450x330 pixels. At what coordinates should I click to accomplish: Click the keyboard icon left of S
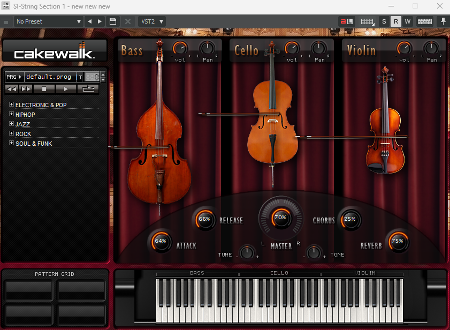tap(367, 21)
